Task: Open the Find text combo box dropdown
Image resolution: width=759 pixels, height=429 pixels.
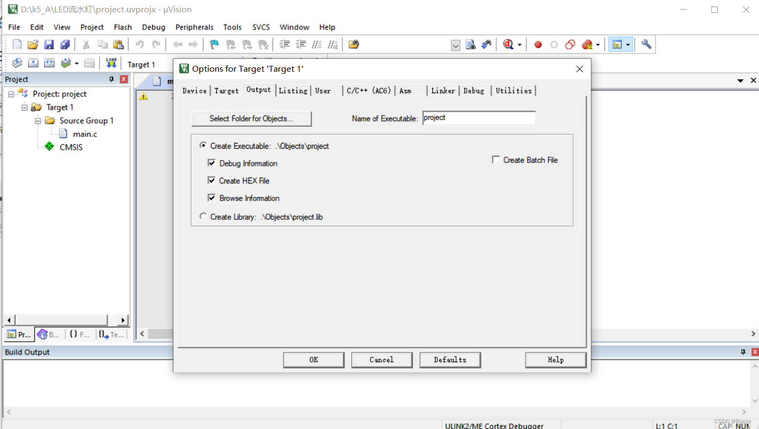Action: point(456,45)
